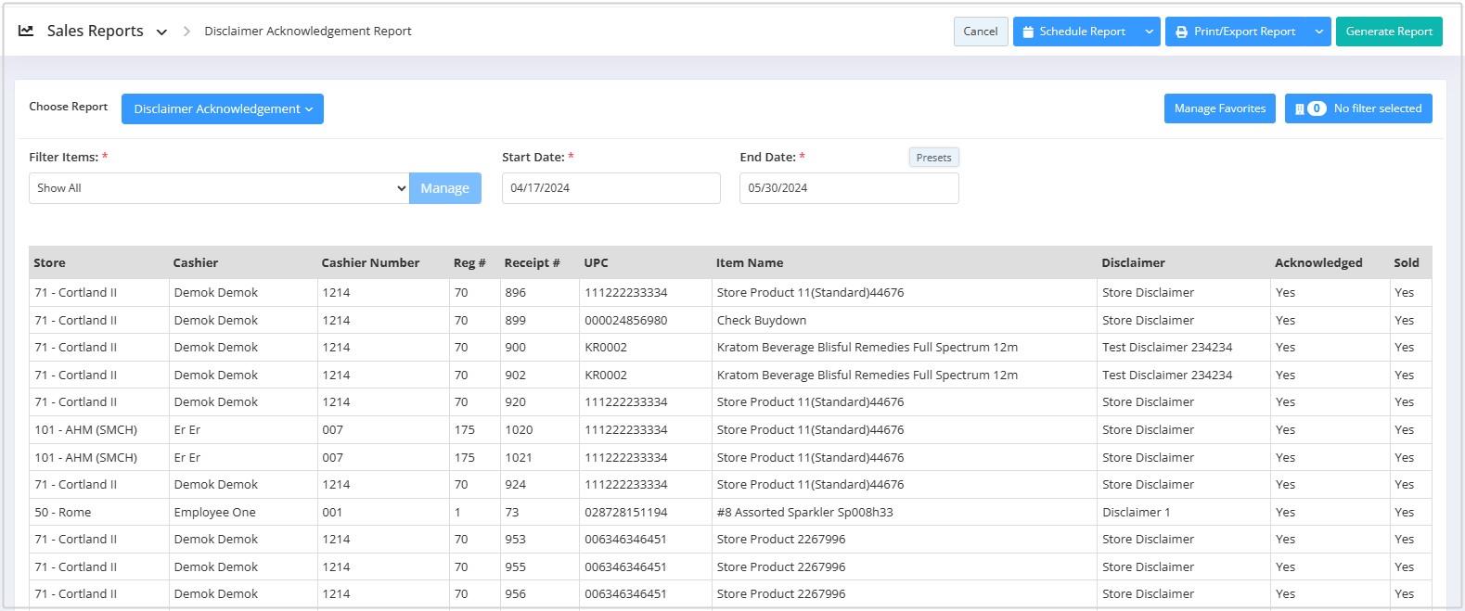The image size is (1465, 611).
Task: Click the calendar icon on Schedule Report
Action: click(1028, 32)
